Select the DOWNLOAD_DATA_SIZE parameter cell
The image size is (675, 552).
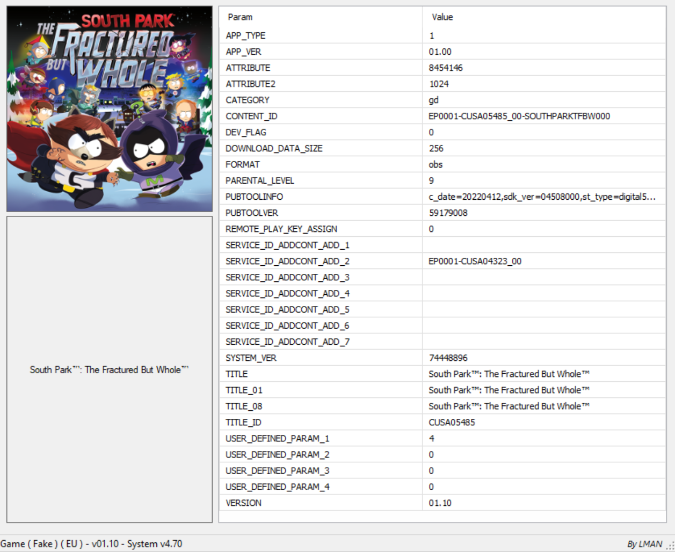321,148
